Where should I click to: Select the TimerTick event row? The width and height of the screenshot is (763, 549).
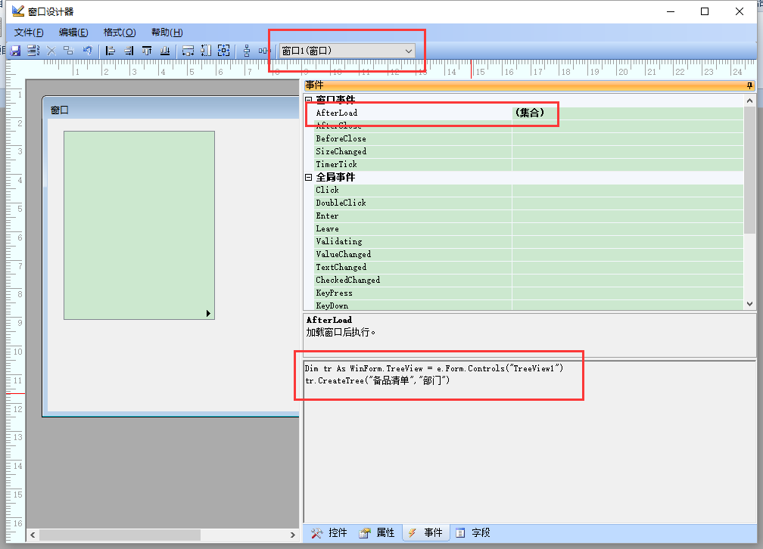[528, 164]
